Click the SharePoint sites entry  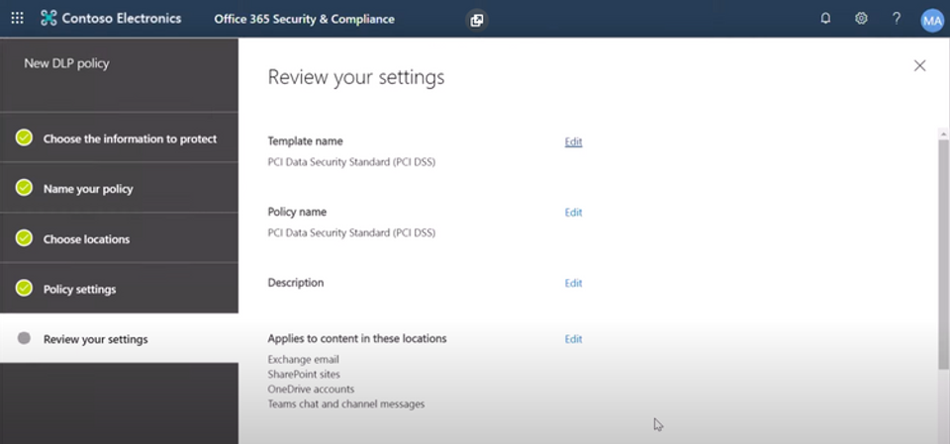click(x=304, y=375)
